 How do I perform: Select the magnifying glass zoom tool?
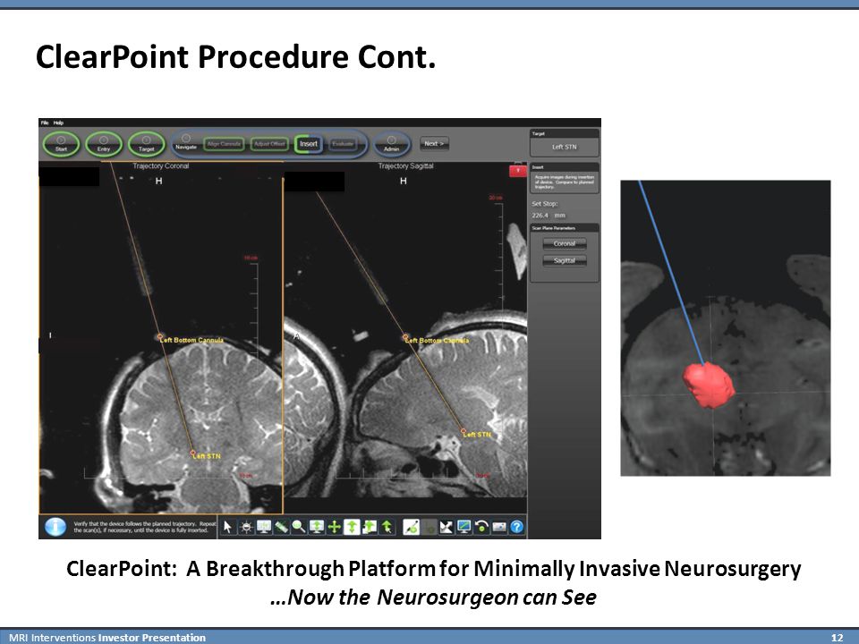(299, 527)
